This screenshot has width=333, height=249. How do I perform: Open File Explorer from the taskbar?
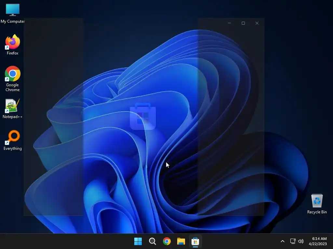click(x=181, y=241)
